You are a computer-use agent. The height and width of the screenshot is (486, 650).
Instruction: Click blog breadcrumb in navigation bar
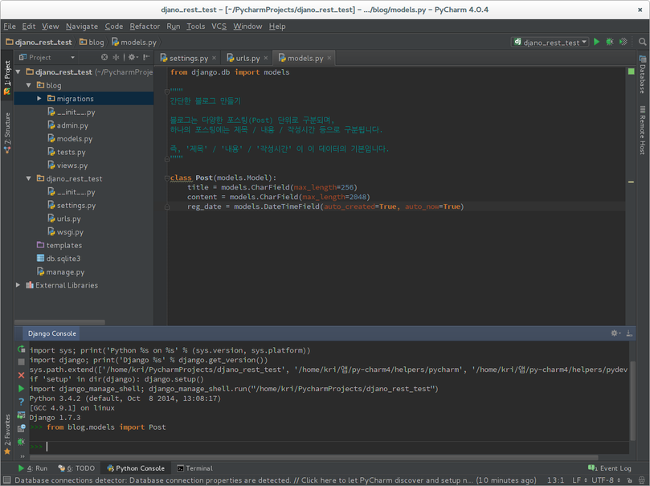tap(92, 42)
